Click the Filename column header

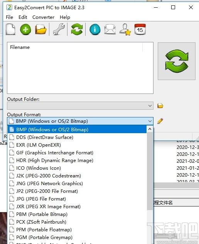point(75,47)
